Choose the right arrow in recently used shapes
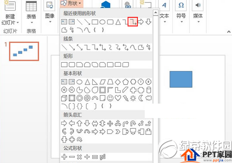Viewport: 232px width, 163px height. [141, 22]
